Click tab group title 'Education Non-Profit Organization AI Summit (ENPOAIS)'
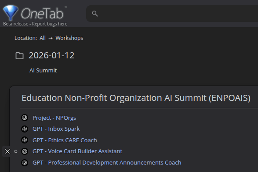Image resolution: width=258 pixels, height=172 pixels. 136,98
